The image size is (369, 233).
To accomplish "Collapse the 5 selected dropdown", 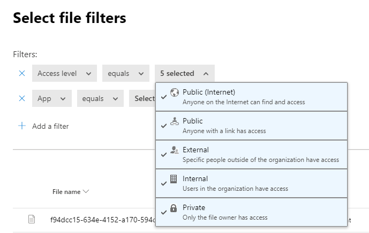I will point(184,73).
